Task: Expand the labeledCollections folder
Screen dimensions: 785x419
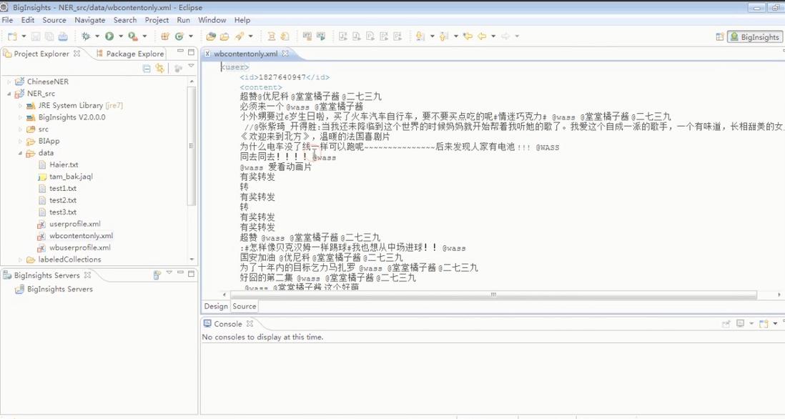Action: pyautogui.click(x=21, y=260)
